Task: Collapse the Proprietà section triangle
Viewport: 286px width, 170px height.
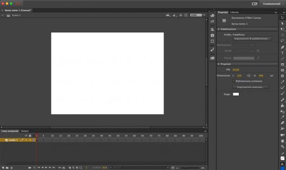Action: coord(219,64)
